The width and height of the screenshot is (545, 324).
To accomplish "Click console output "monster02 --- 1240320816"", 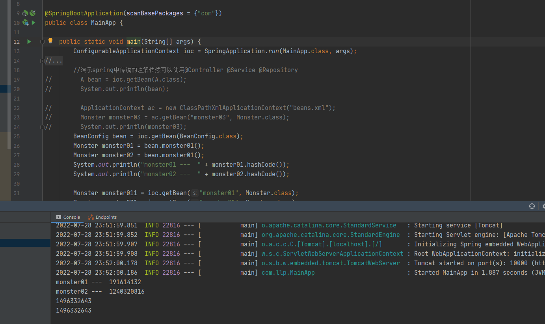I will tap(100, 292).
